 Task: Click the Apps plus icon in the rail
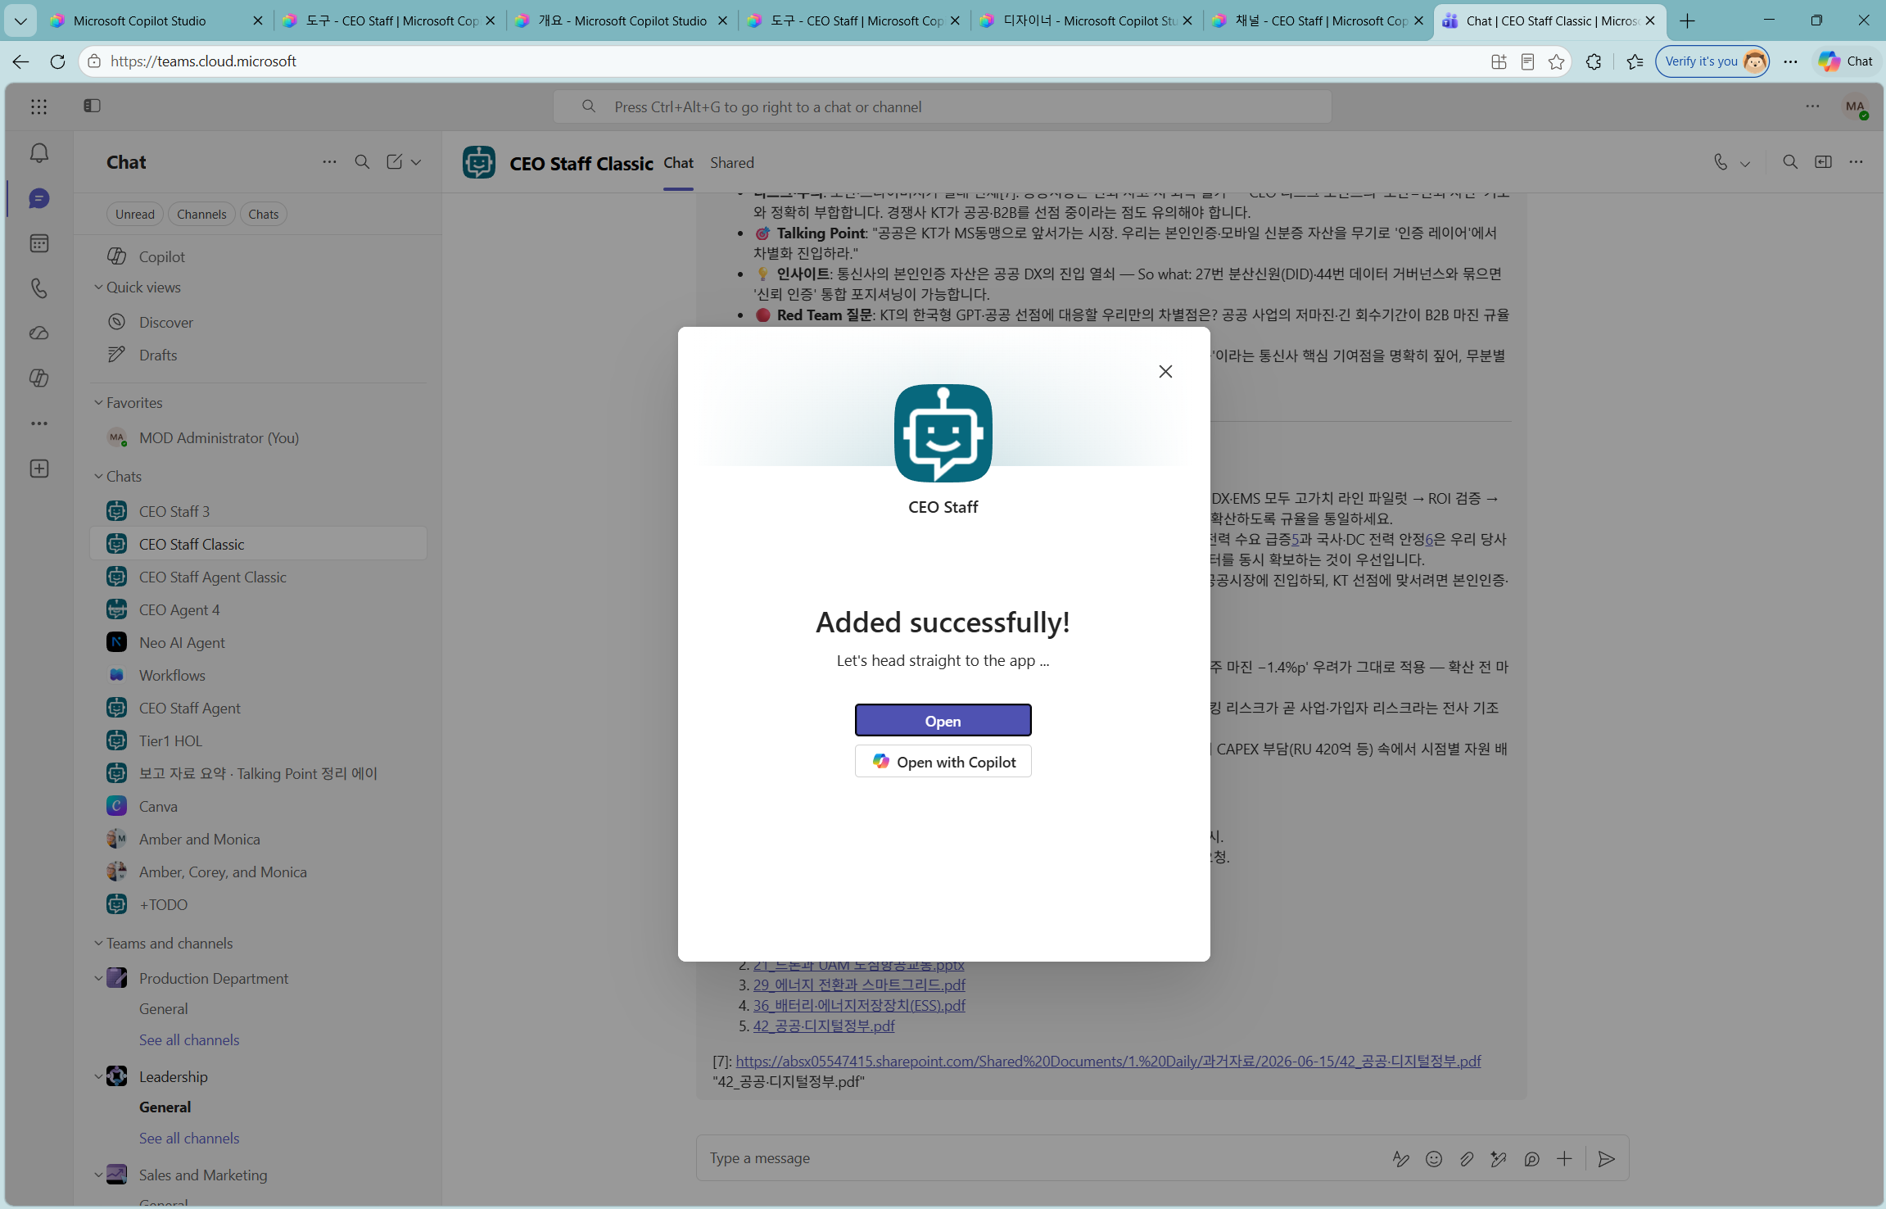[39, 469]
